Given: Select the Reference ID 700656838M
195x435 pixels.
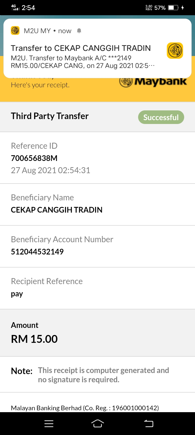Looking at the screenshot, I should point(34,158).
